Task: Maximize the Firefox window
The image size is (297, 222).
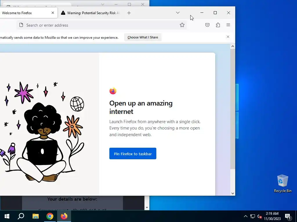Action: click(215, 13)
